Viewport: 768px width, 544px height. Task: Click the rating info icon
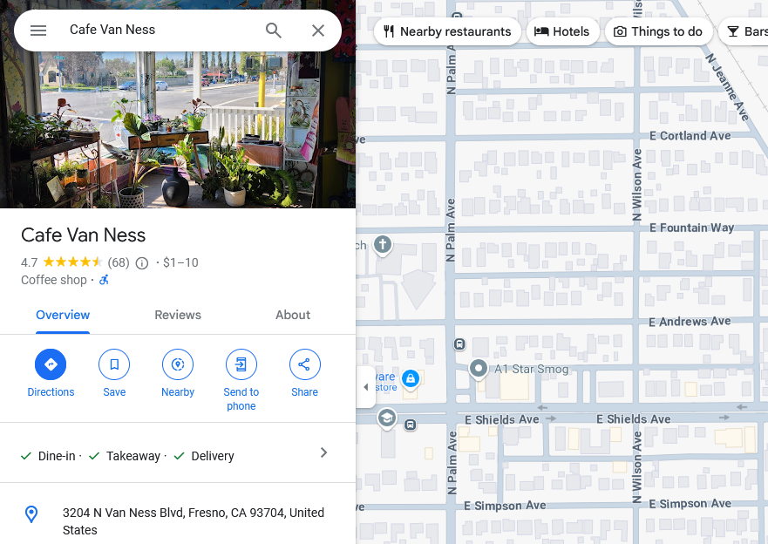point(141,263)
